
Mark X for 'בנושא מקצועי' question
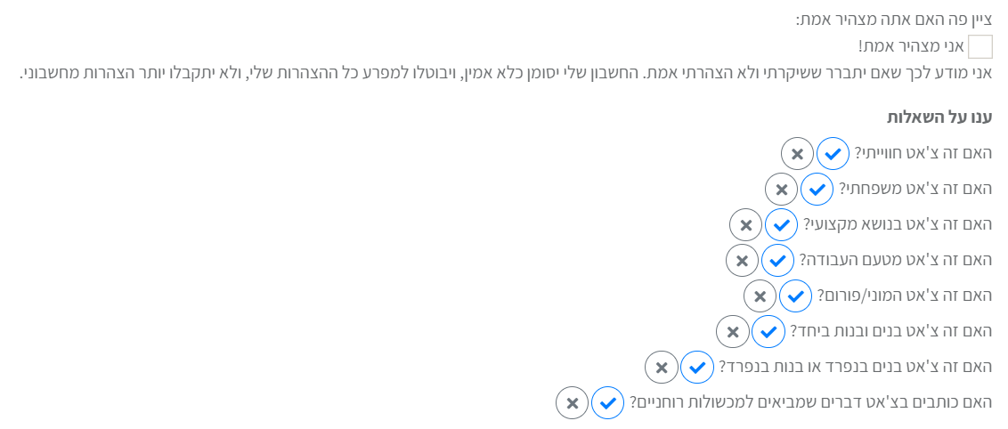(745, 225)
